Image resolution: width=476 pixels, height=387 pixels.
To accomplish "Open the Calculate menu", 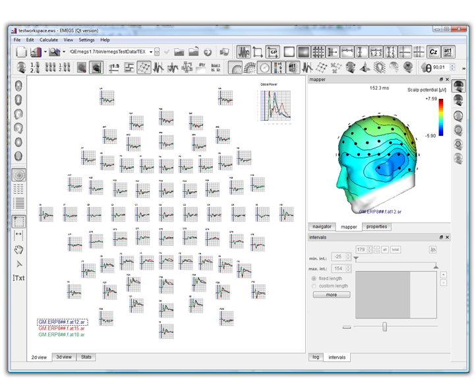I will point(49,40).
